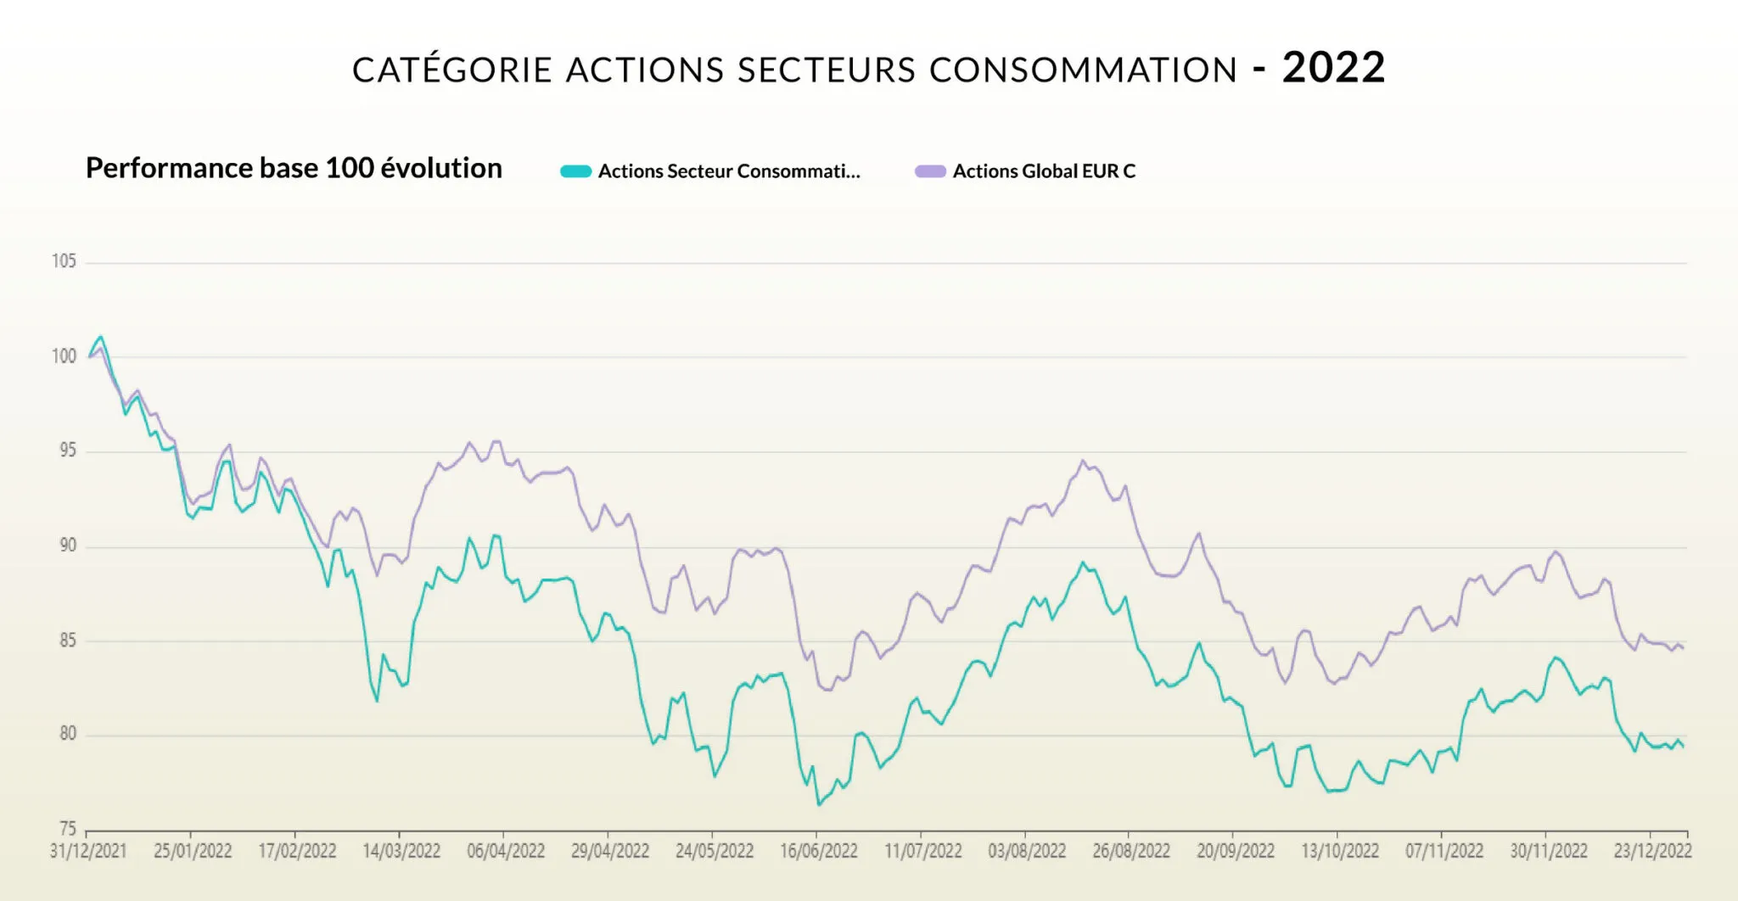Click the 105 value on the y-axis
Image resolution: width=1738 pixels, height=901 pixels.
(x=64, y=261)
